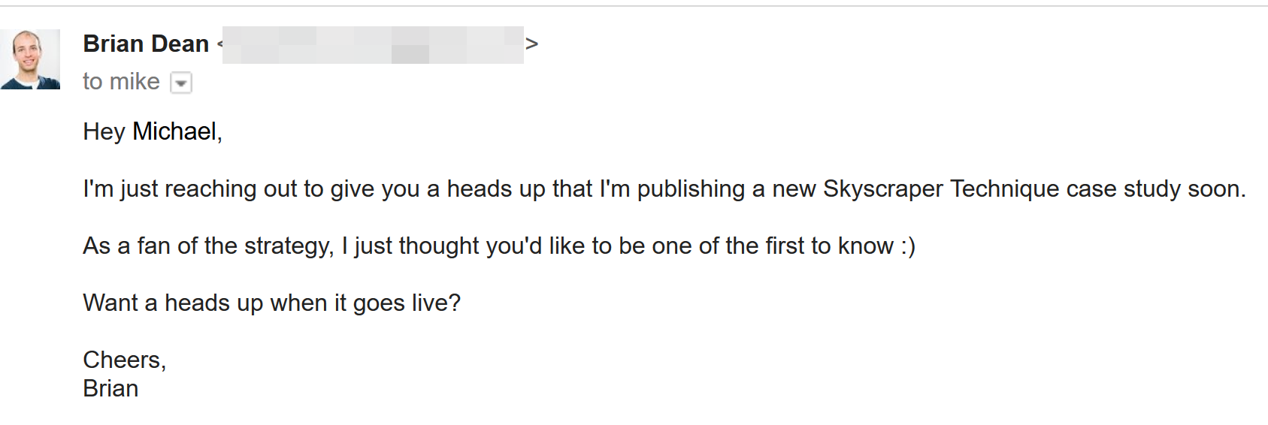Click the smiley emoticon after 'know'
Screen dimensions: 1268x425
click(908, 247)
